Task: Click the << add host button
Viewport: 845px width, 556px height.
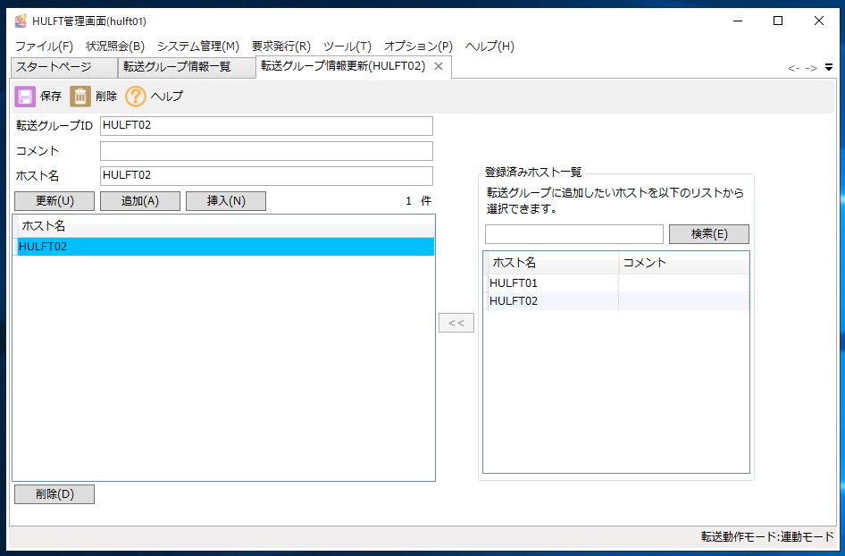Action: click(x=456, y=323)
